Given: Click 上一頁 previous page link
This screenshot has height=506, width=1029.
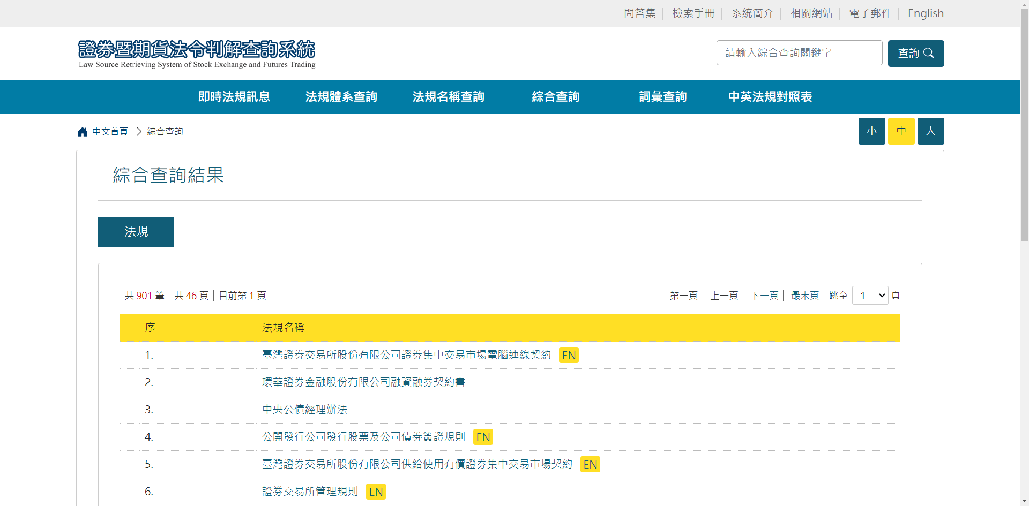Looking at the screenshot, I should click(724, 296).
